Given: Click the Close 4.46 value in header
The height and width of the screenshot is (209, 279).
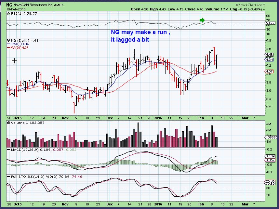Looking at the screenshot, I should tap(194, 9).
